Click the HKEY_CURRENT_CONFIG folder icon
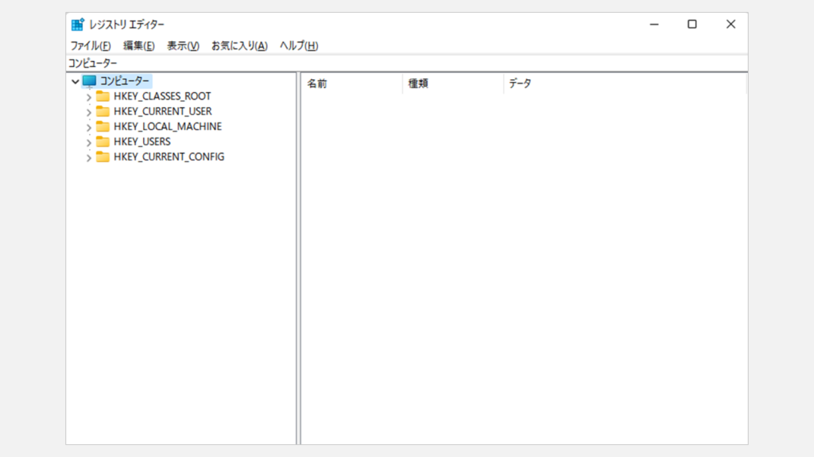This screenshot has width=814, height=457. pos(103,156)
